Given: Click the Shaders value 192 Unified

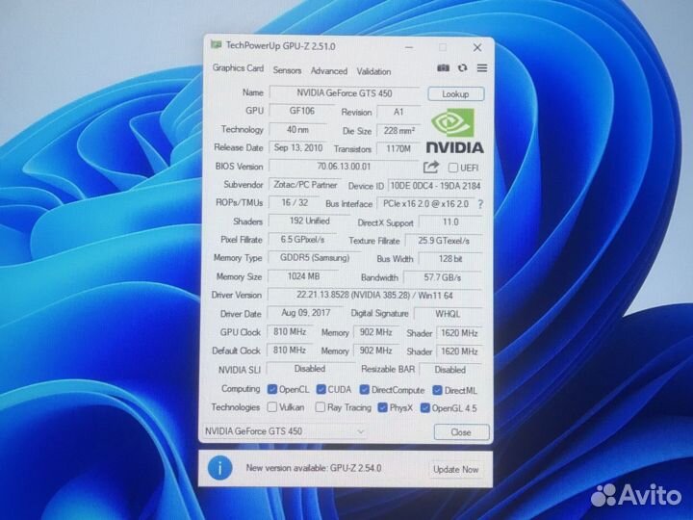Looking at the screenshot, I should (309, 221).
